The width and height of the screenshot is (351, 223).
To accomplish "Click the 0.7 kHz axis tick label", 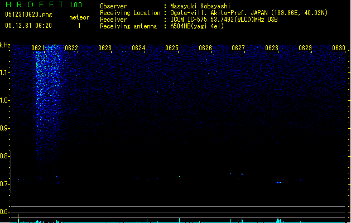I will [4, 184].
